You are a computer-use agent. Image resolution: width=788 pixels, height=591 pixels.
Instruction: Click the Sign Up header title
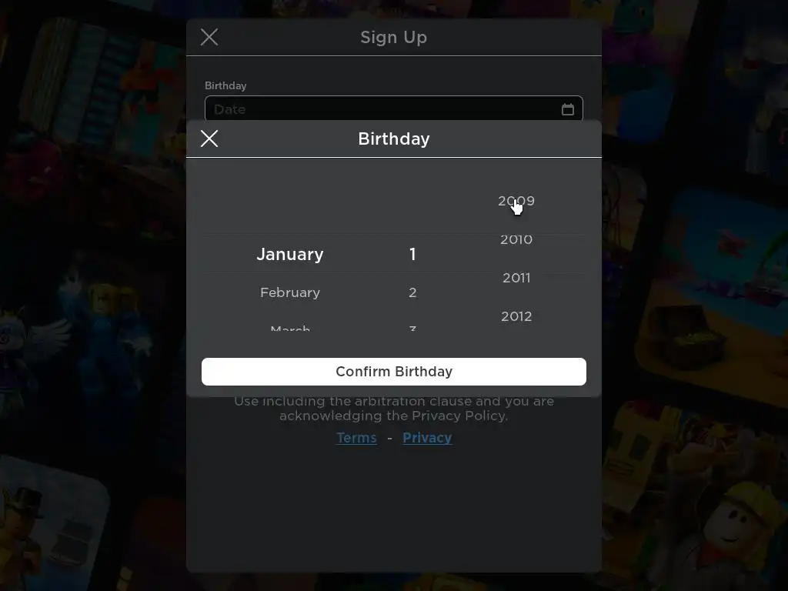click(x=393, y=37)
